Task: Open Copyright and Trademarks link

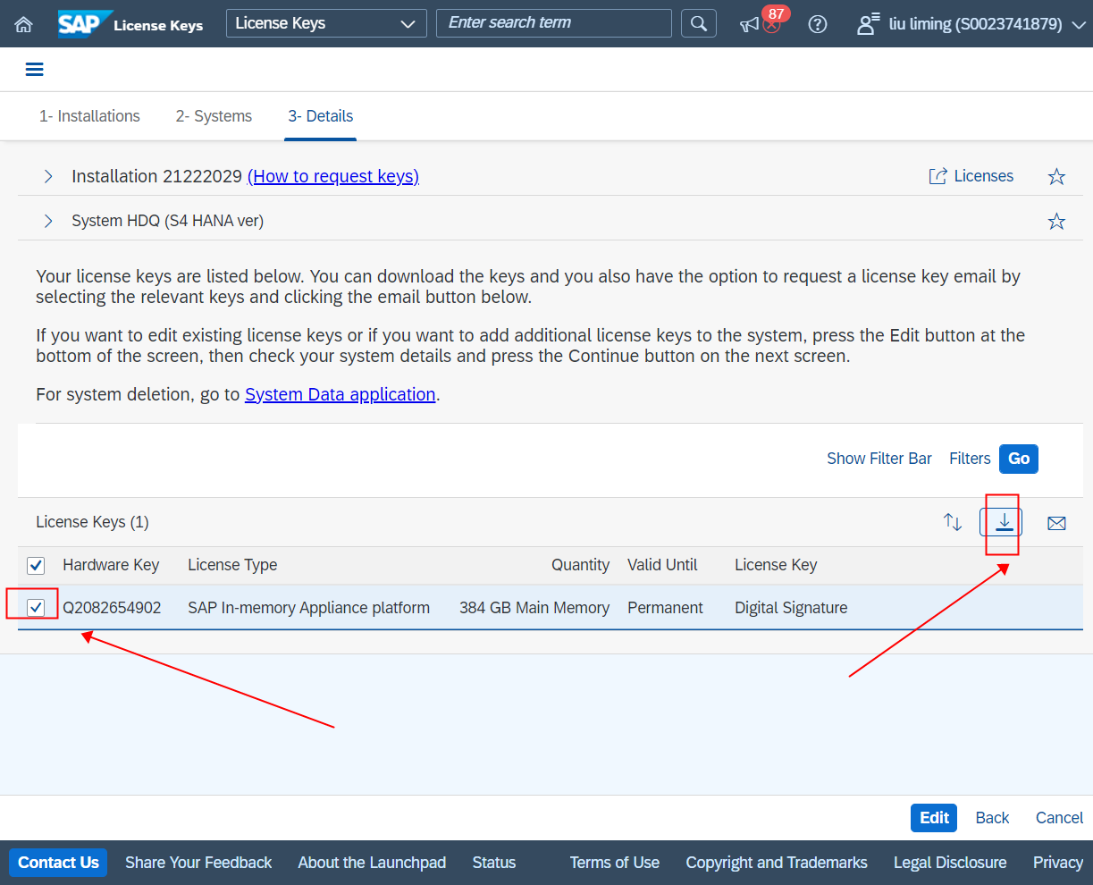Action: pos(777,863)
